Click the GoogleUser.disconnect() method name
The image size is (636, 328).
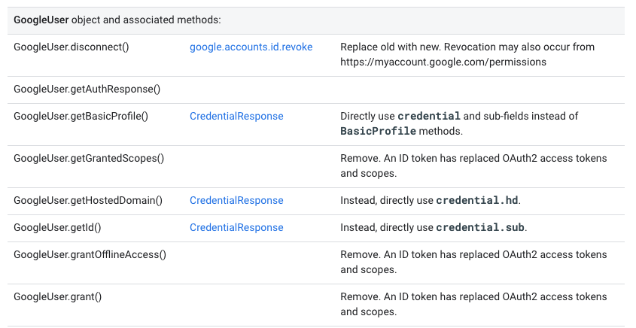(x=72, y=47)
